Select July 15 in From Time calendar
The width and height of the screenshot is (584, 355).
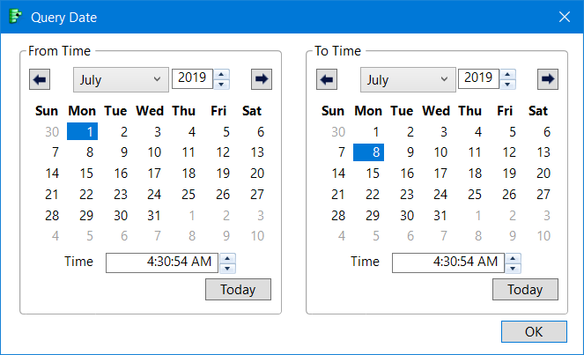86,174
